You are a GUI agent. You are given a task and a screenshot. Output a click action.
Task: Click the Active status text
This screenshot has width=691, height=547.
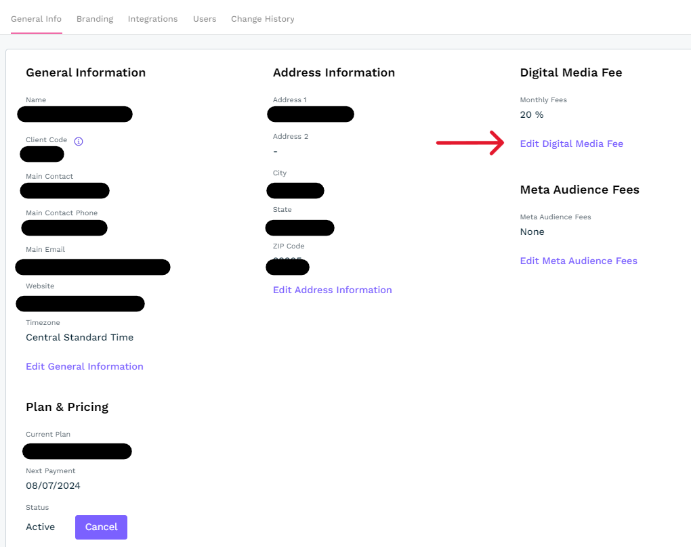pos(41,527)
